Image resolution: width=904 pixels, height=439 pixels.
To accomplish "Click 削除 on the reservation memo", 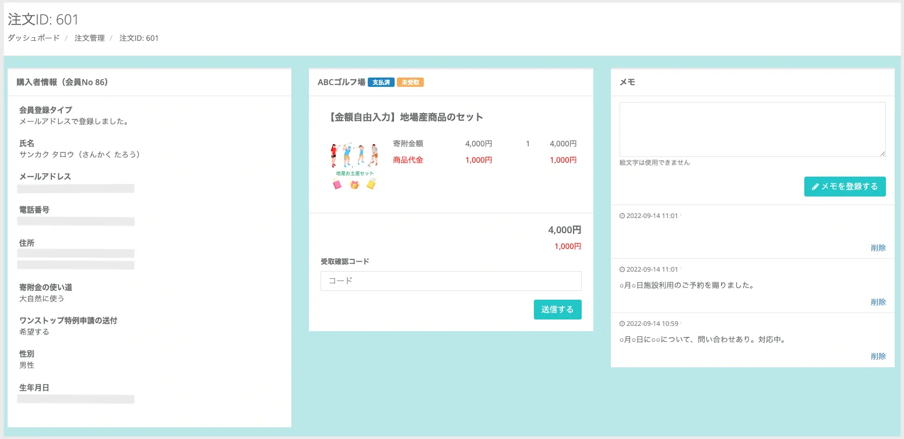I will 878,301.
